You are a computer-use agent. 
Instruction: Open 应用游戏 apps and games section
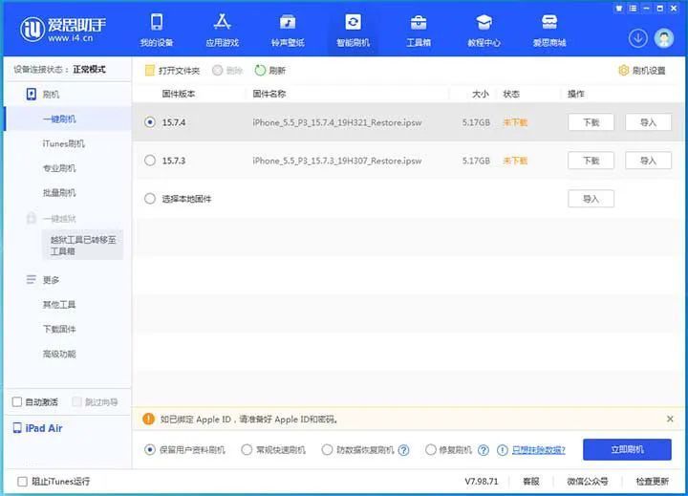pyautogui.click(x=222, y=30)
